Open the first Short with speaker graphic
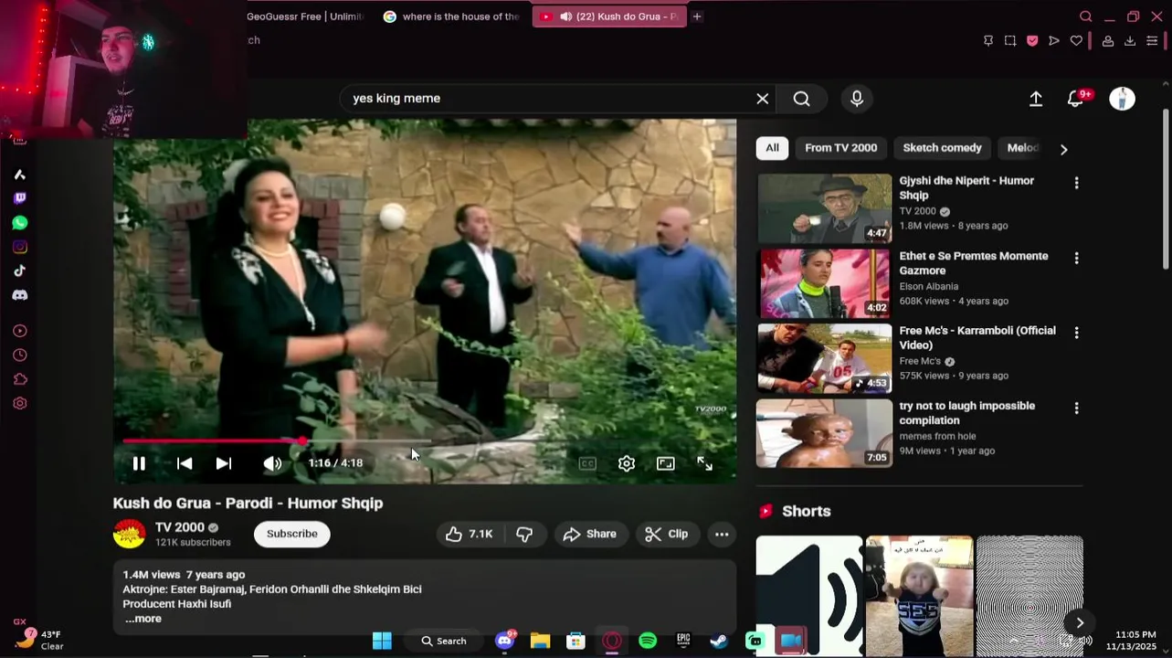 coord(809,596)
